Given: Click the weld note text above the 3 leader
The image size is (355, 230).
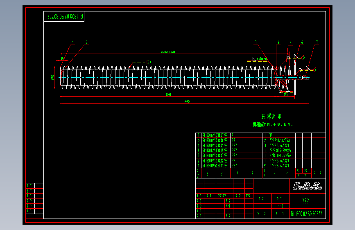Looking at the screenshot, I should [x=262, y=59].
